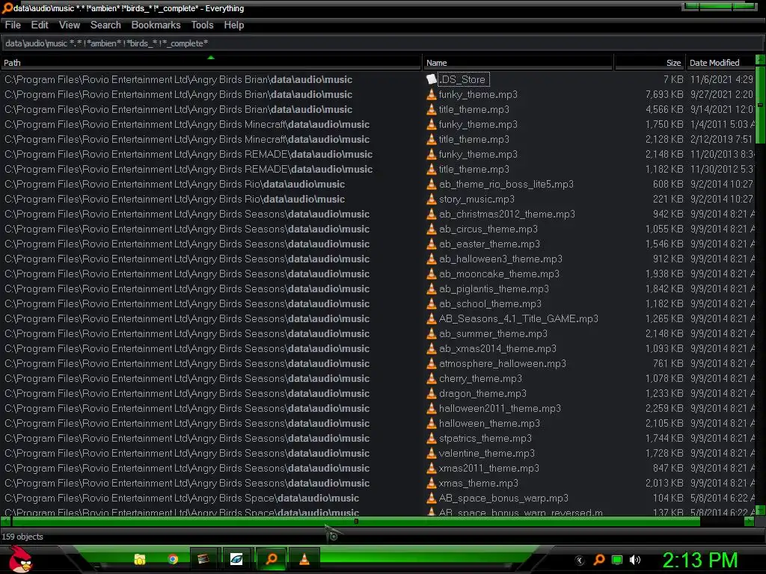The height and width of the screenshot is (574, 766).
Task: Select the halloween2011_theme.mp3 file name
Action: pos(500,409)
